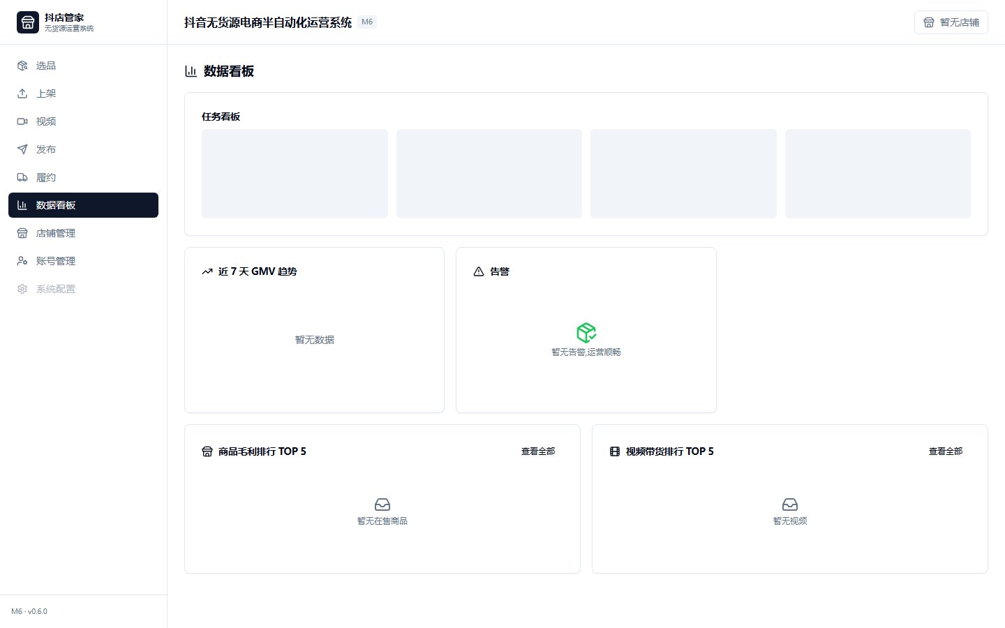Click the user icon next to 账号管理
The image size is (1005, 628).
[x=22, y=261]
